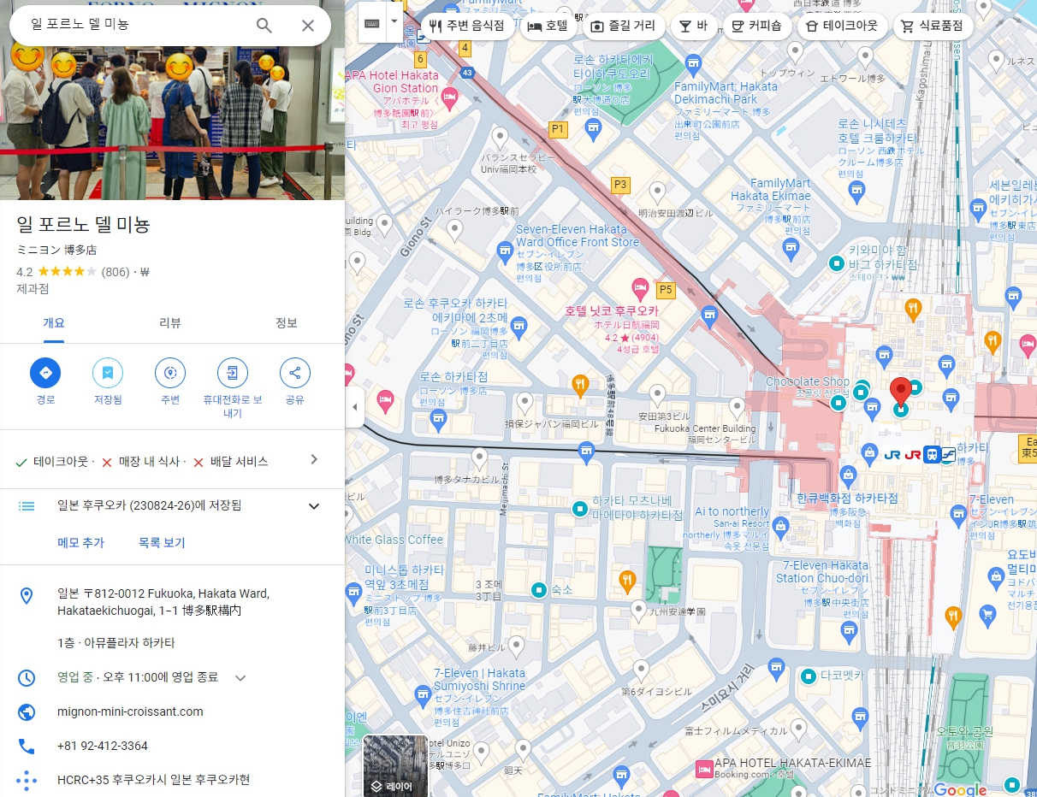Image resolution: width=1037 pixels, height=797 pixels.
Task: Click the telephone icon
Action: 27,746
